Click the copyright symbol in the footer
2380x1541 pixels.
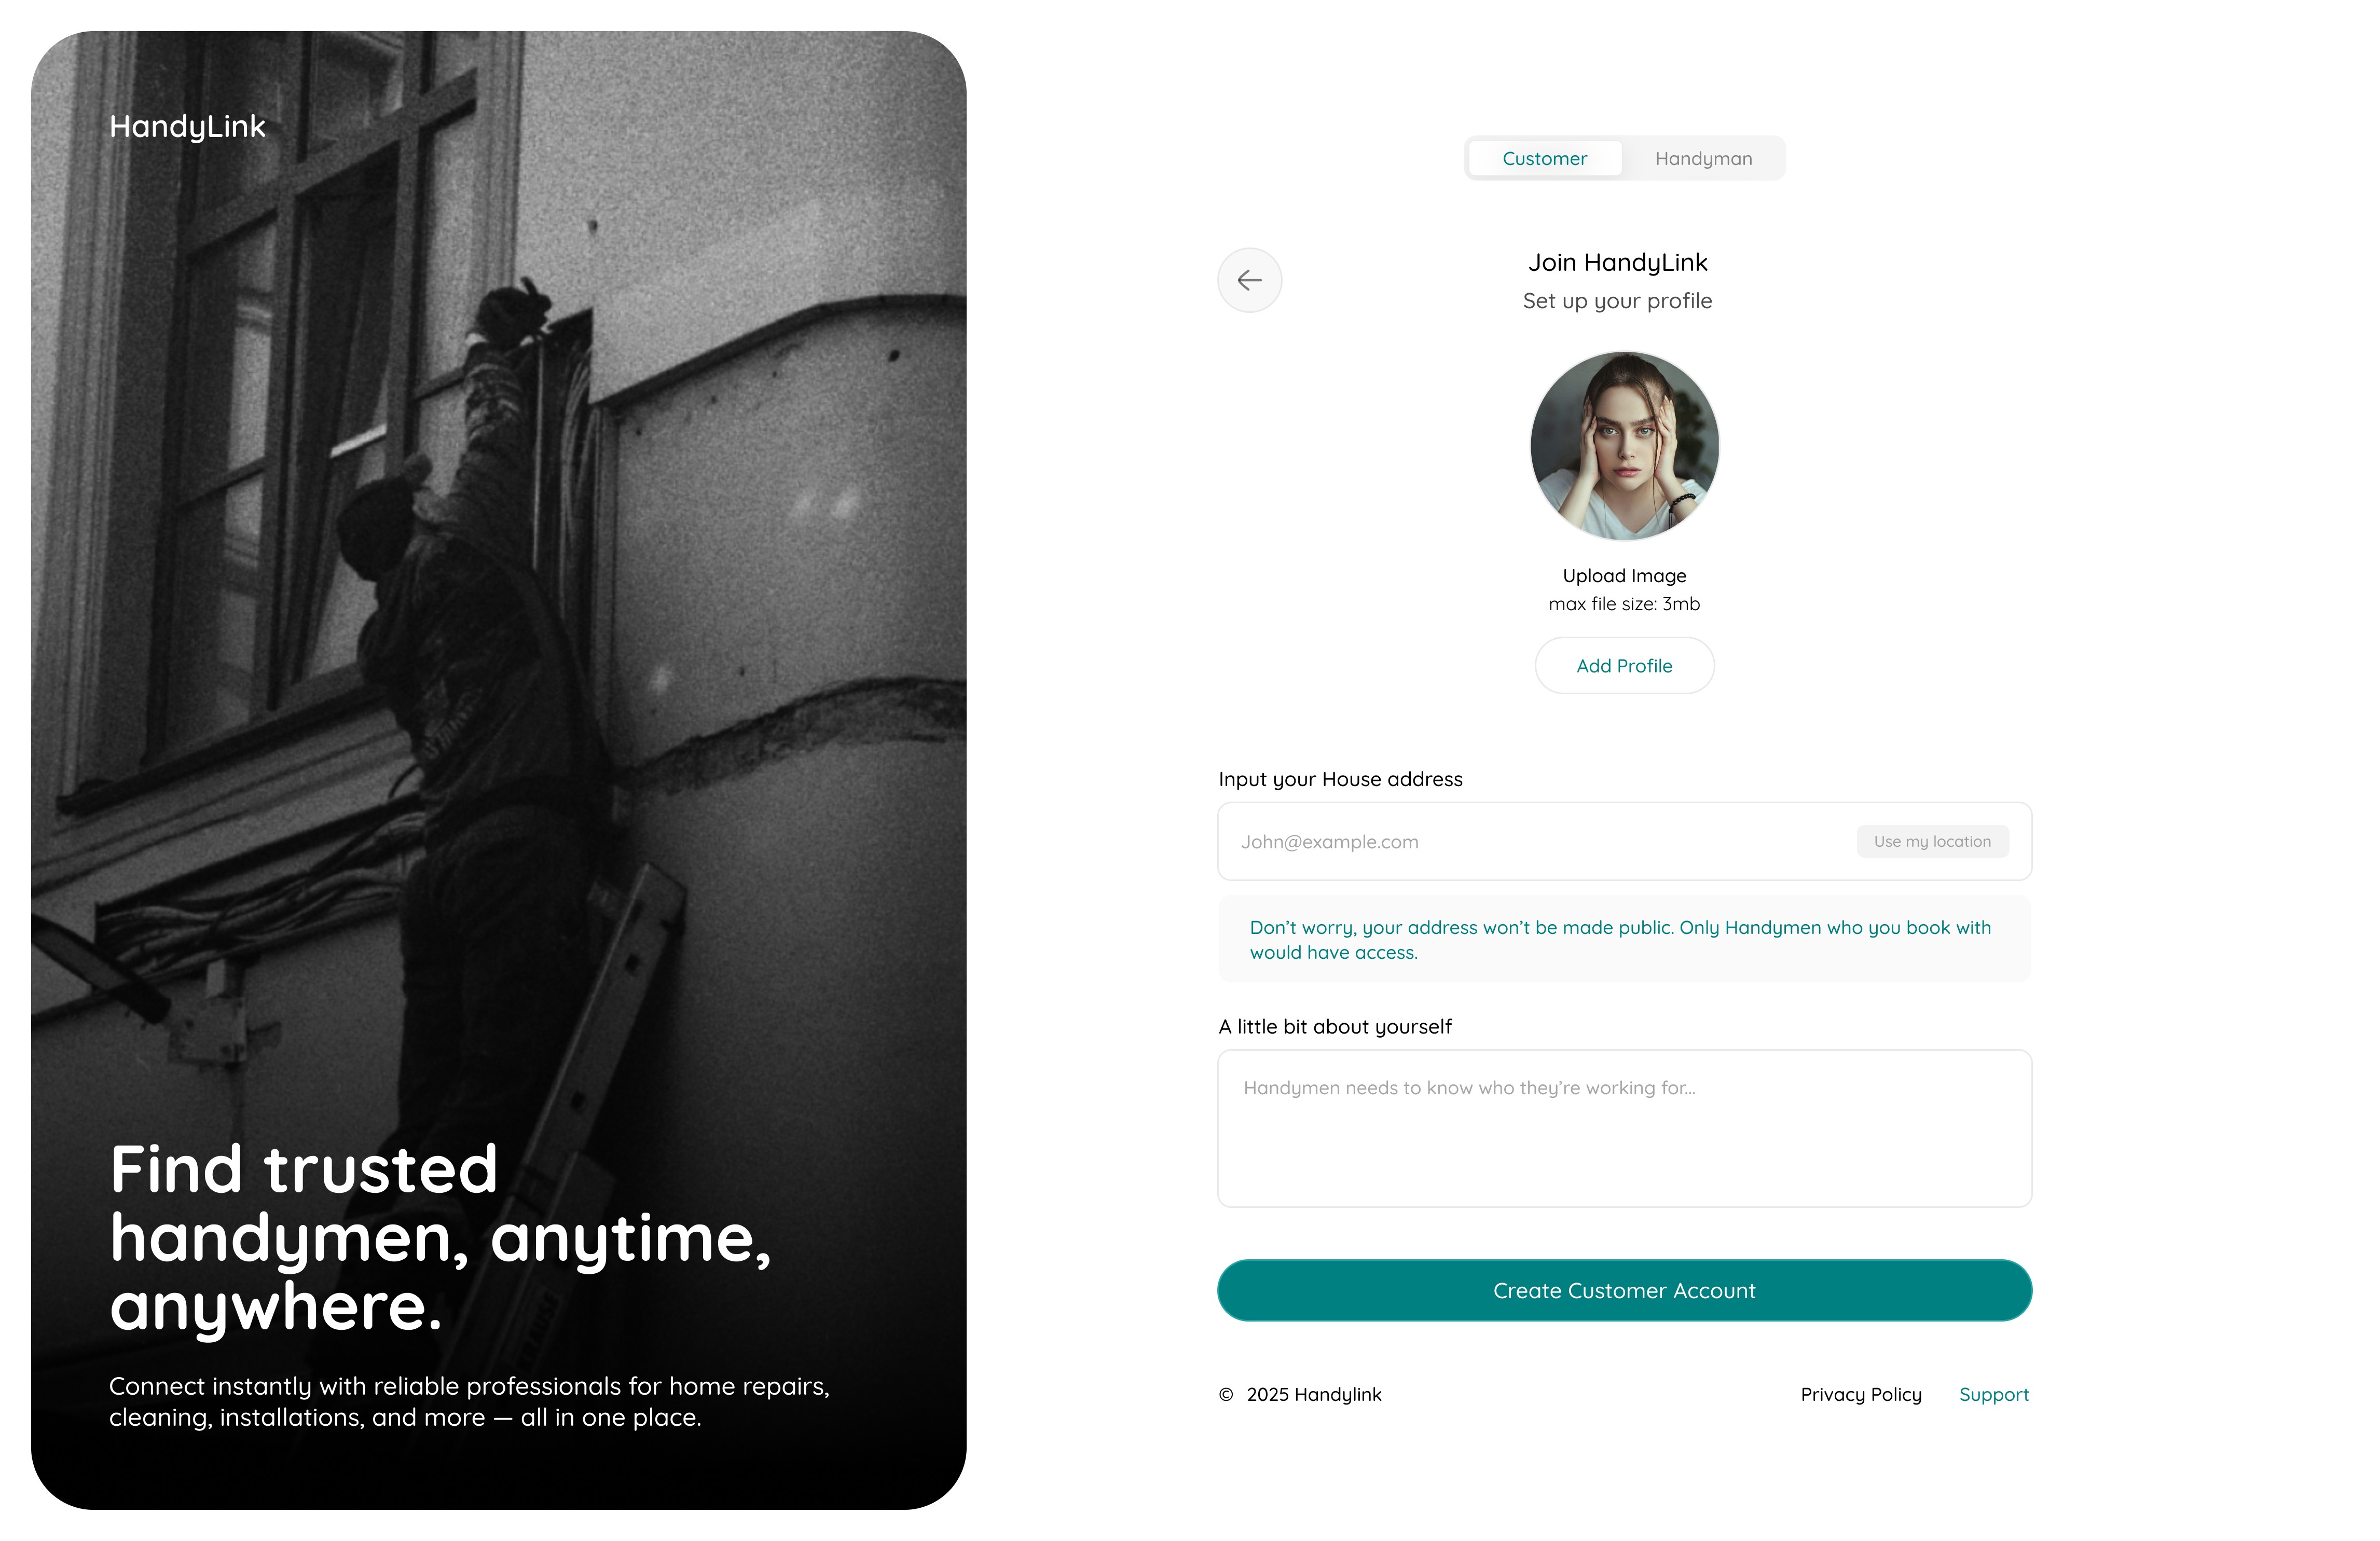coord(1226,1395)
